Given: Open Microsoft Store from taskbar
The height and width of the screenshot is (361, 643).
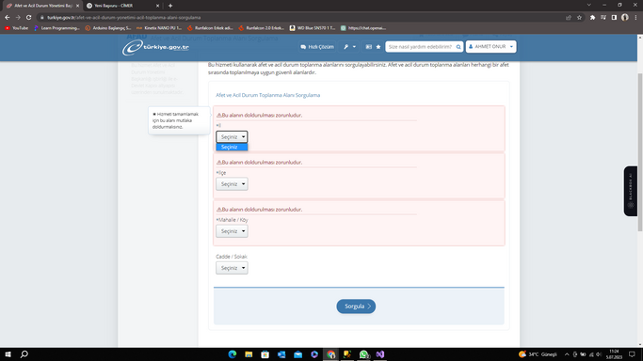Looking at the screenshot, I should [265, 354].
